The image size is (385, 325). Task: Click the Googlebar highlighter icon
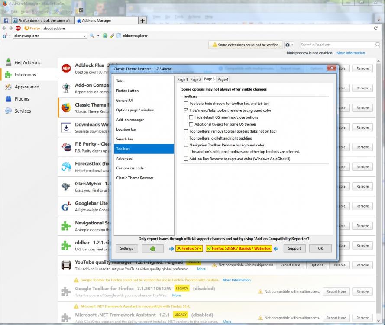pyautogui.click(x=111, y=36)
